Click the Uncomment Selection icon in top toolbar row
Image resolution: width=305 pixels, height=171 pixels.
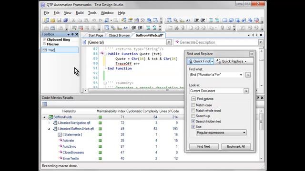[x=217, y=20]
